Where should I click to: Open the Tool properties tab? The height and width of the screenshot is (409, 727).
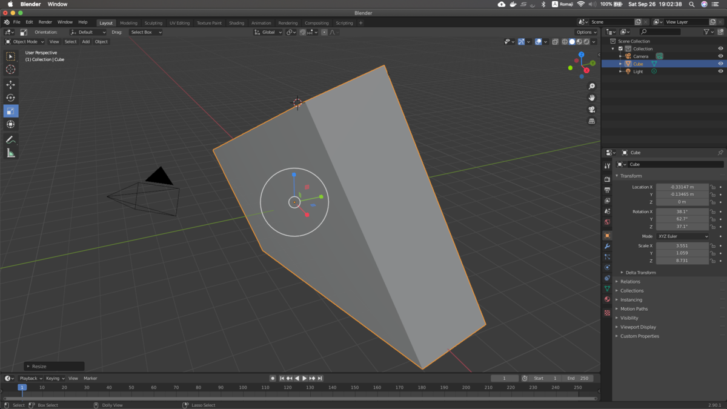(x=607, y=165)
